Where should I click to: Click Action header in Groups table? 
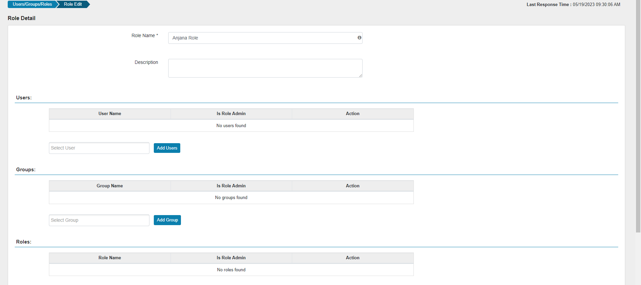352,186
